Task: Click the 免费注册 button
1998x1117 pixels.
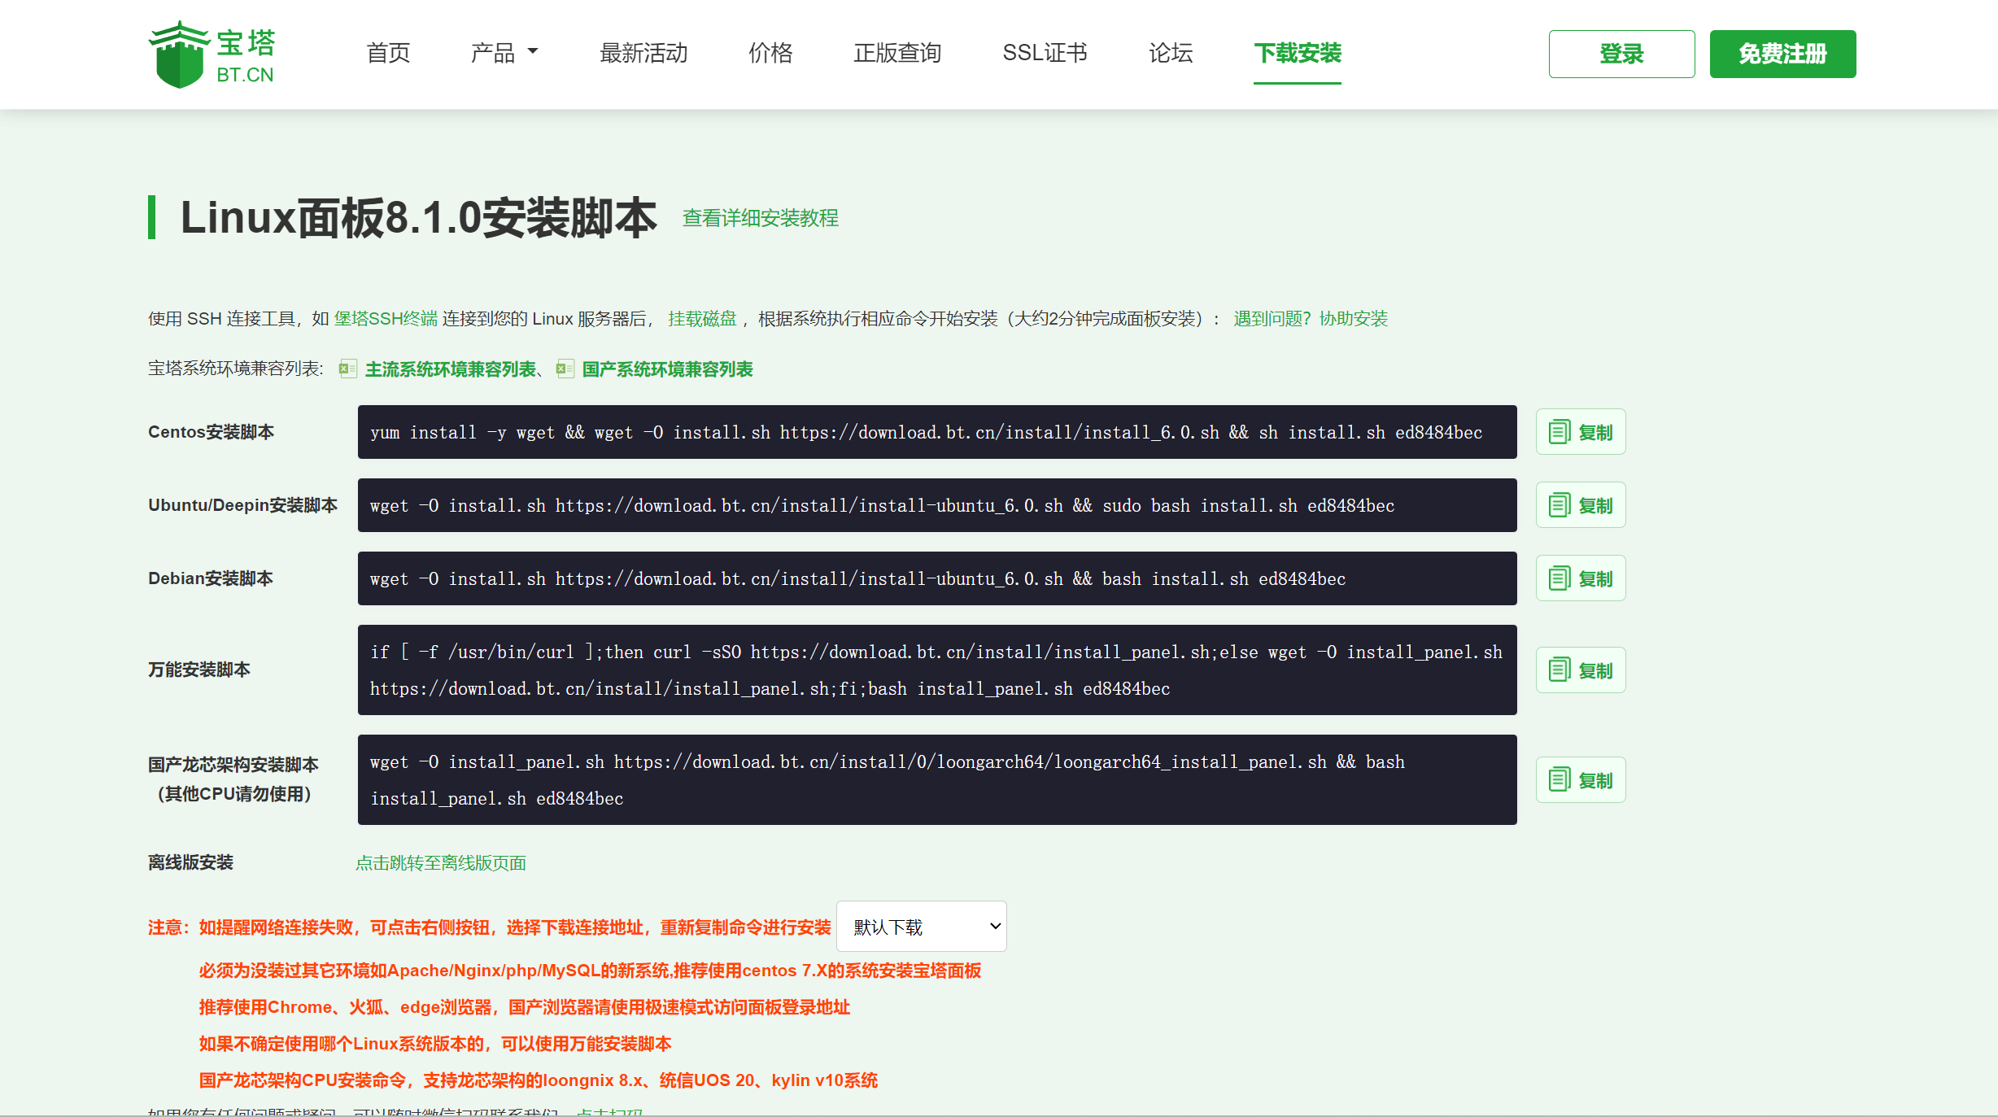Action: 1782,54
